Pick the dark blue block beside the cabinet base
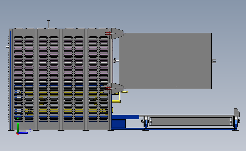 coord(119,123)
